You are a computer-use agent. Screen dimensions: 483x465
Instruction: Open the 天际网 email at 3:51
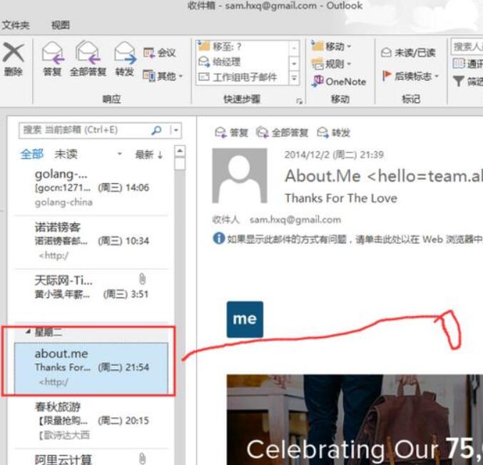(x=91, y=295)
